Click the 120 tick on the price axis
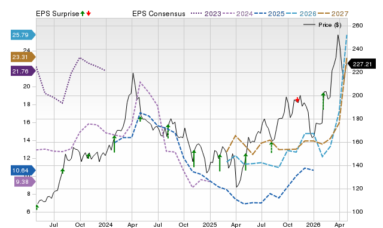Viewport: 383px width, 228px height. tap(357, 189)
